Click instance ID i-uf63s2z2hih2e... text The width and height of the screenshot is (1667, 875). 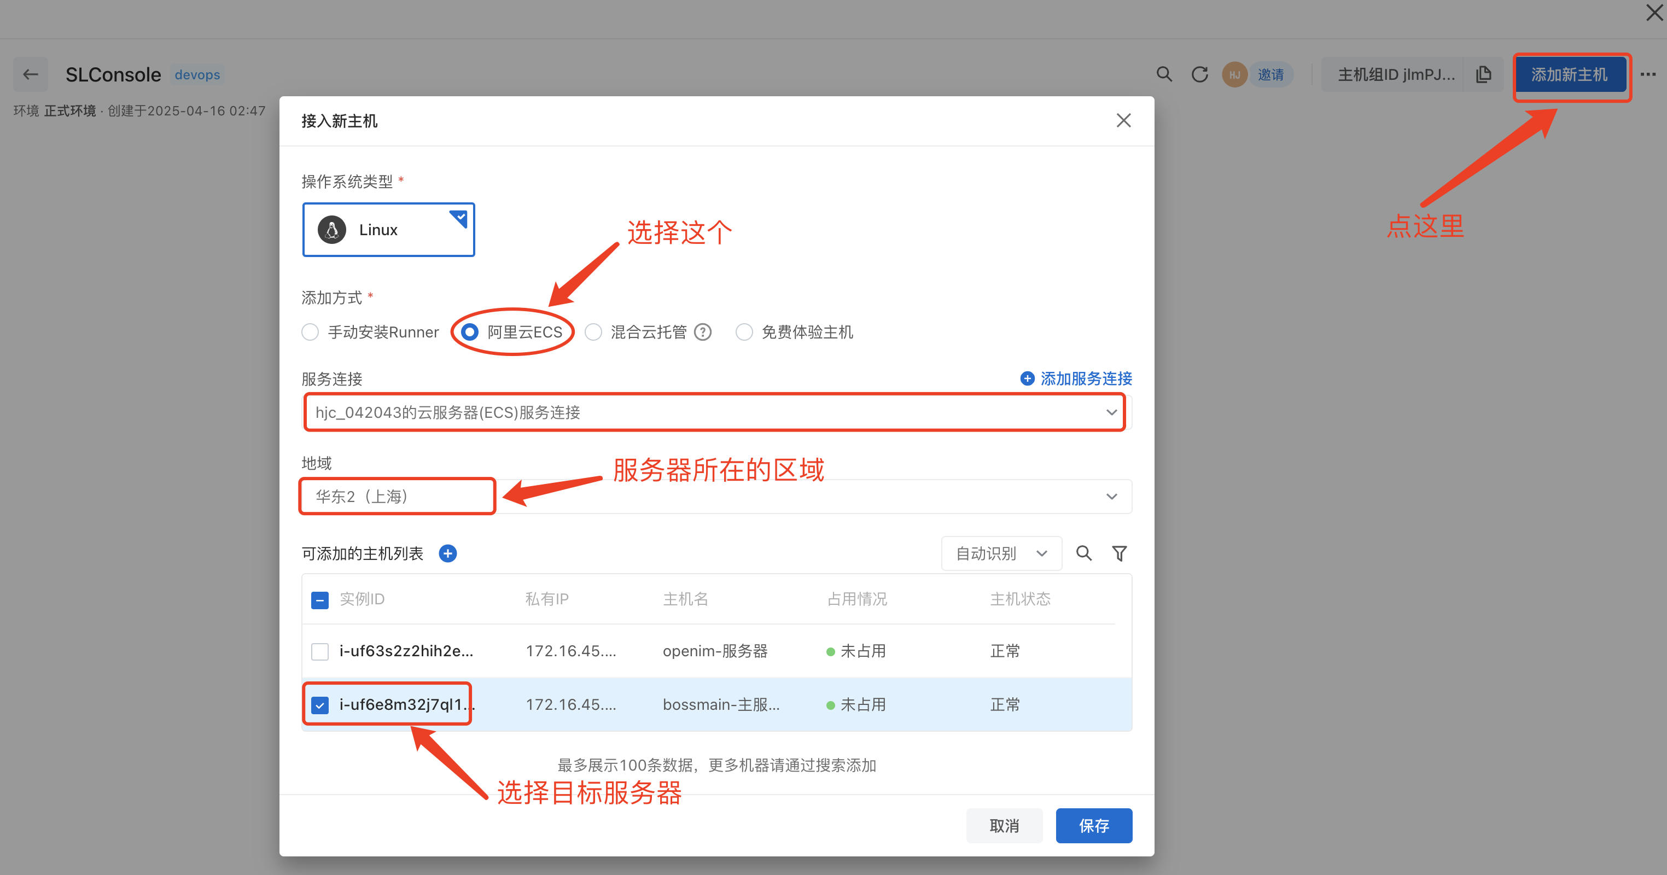406,651
